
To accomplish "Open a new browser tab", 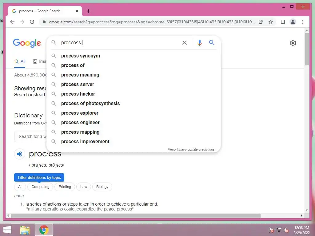I will point(89,11).
